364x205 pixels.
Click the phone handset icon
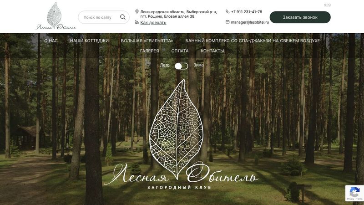[x=227, y=11]
